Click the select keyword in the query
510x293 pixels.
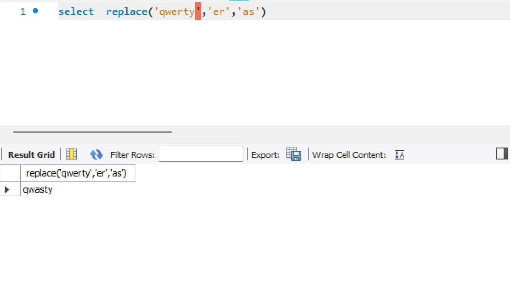[x=76, y=12]
